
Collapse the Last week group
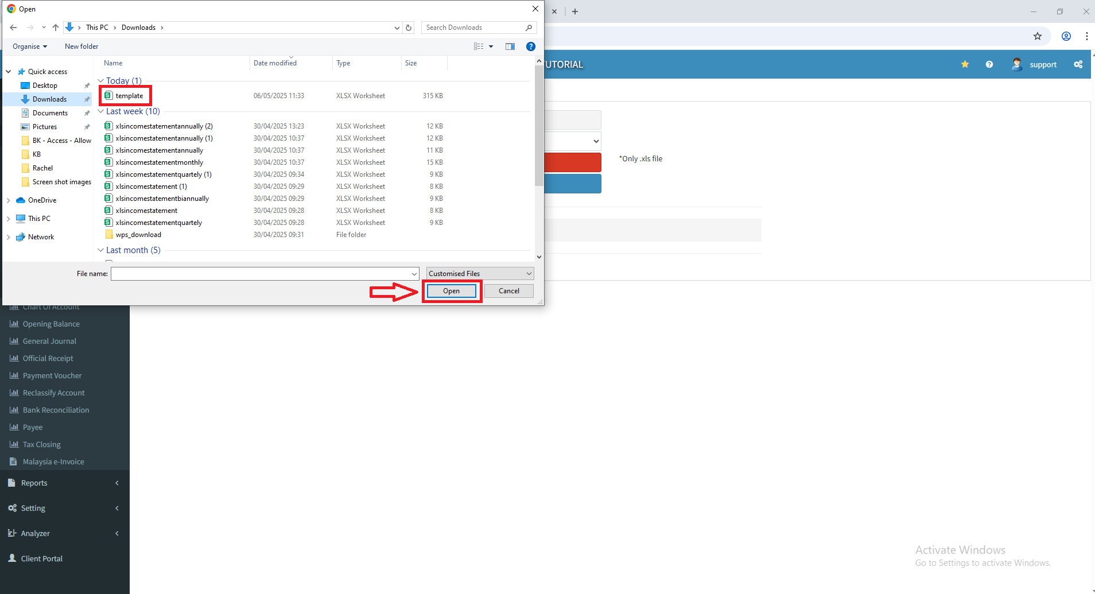point(101,111)
